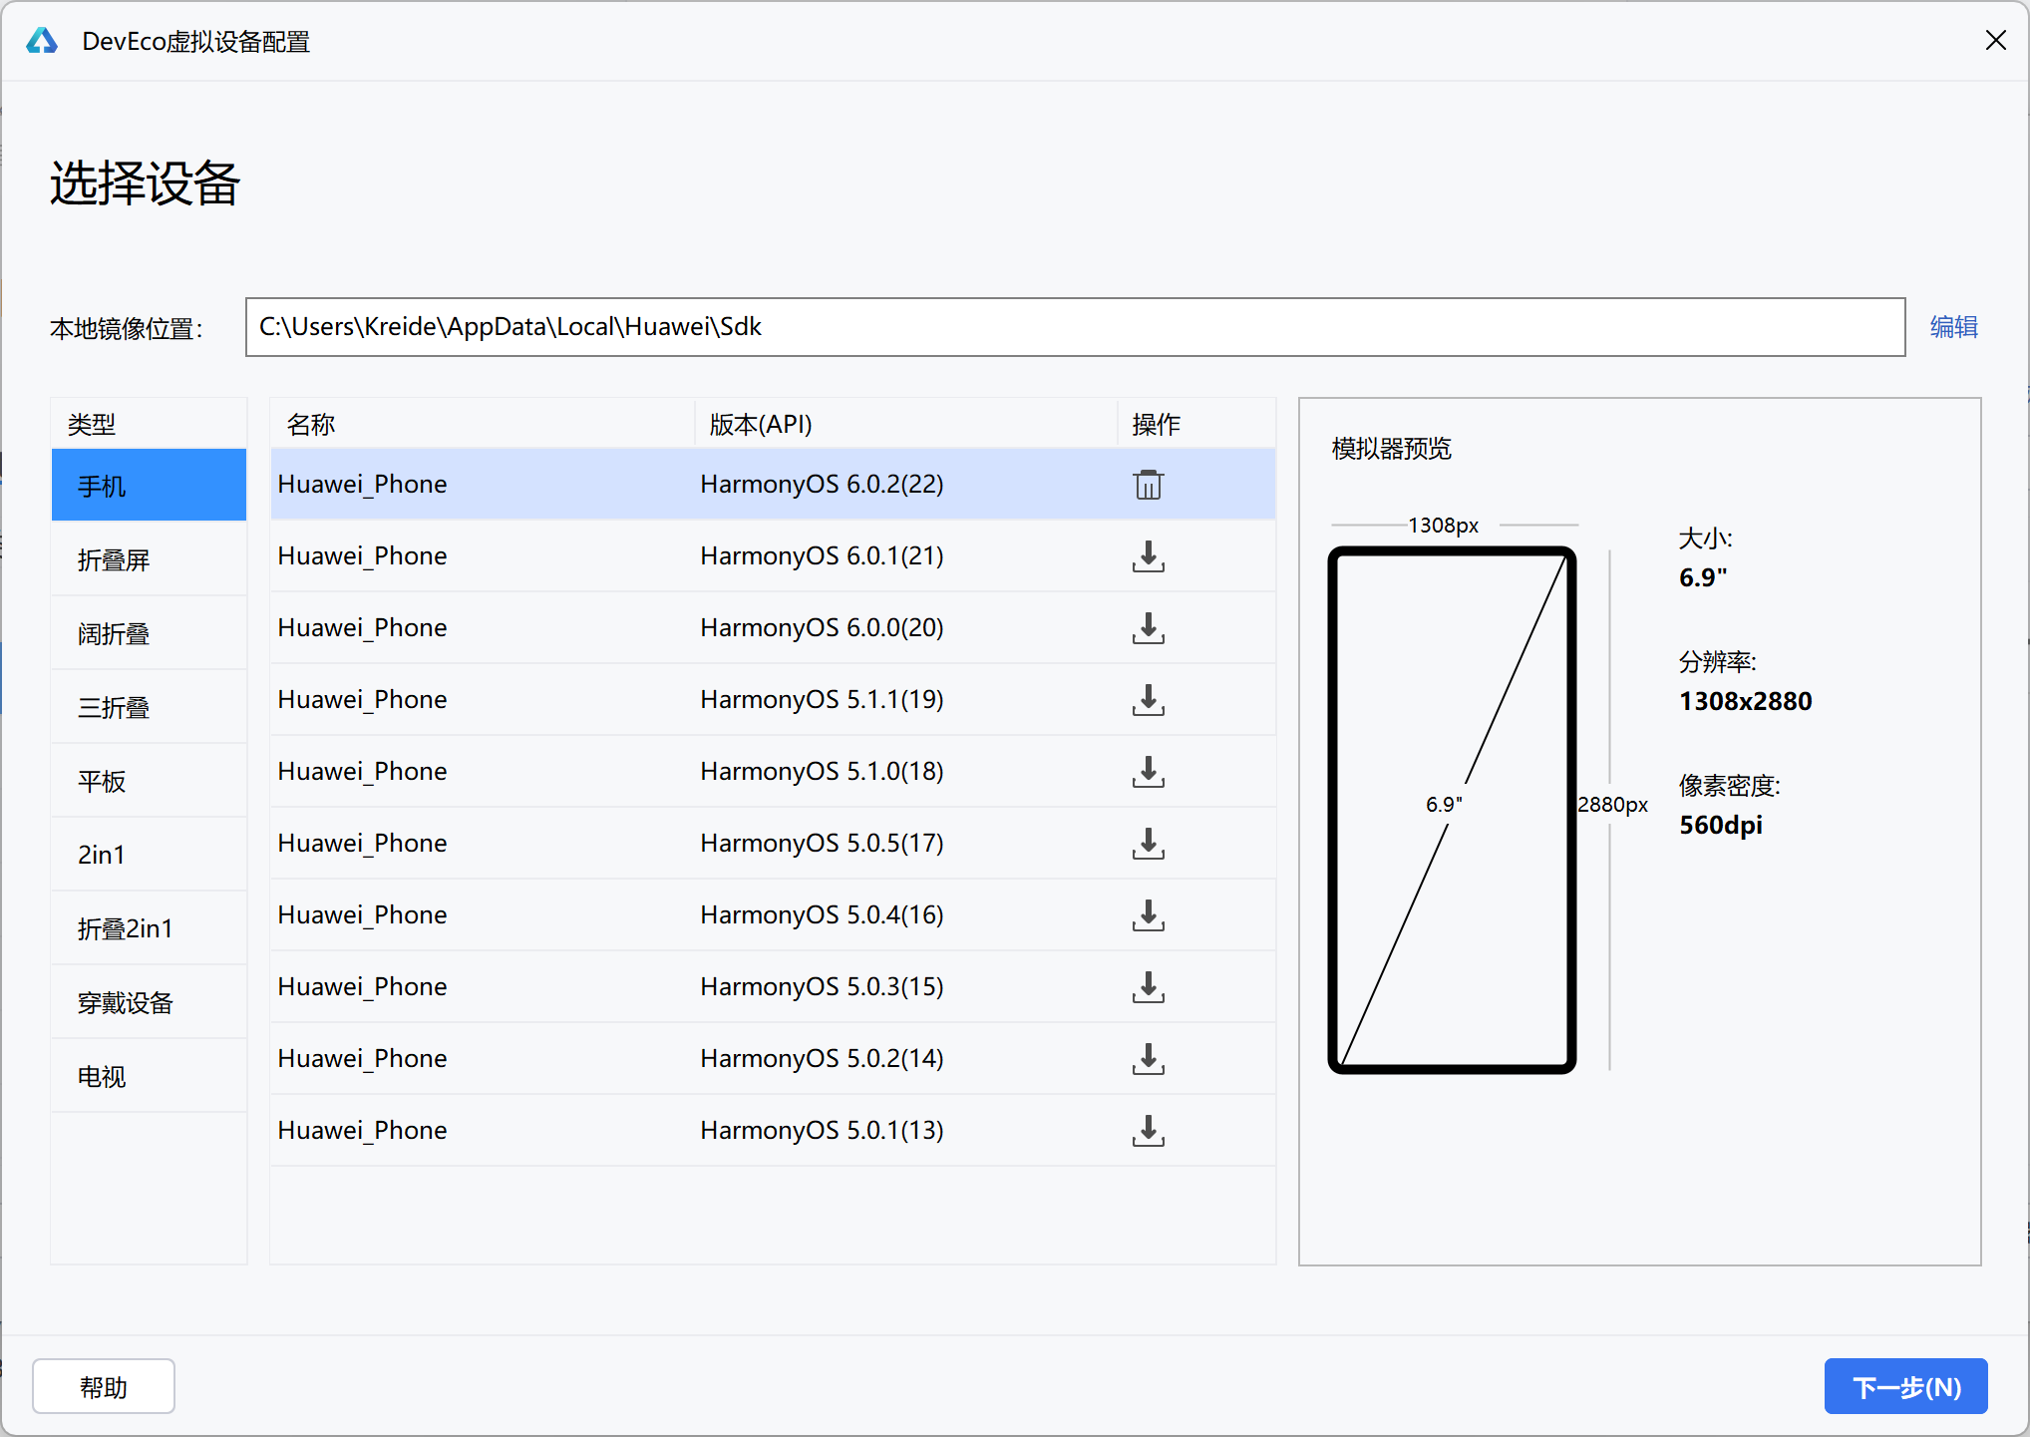Select the Huawei_Phone HarmonyOS 5.1.0(18) row
The height and width of the screenshot is (1437, 2030).
pos(773,772)
